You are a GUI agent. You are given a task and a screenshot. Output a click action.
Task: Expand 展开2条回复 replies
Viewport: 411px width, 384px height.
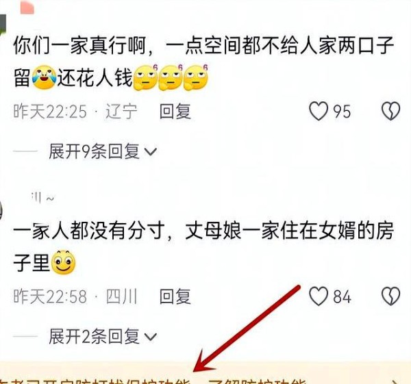pos(103,336)
